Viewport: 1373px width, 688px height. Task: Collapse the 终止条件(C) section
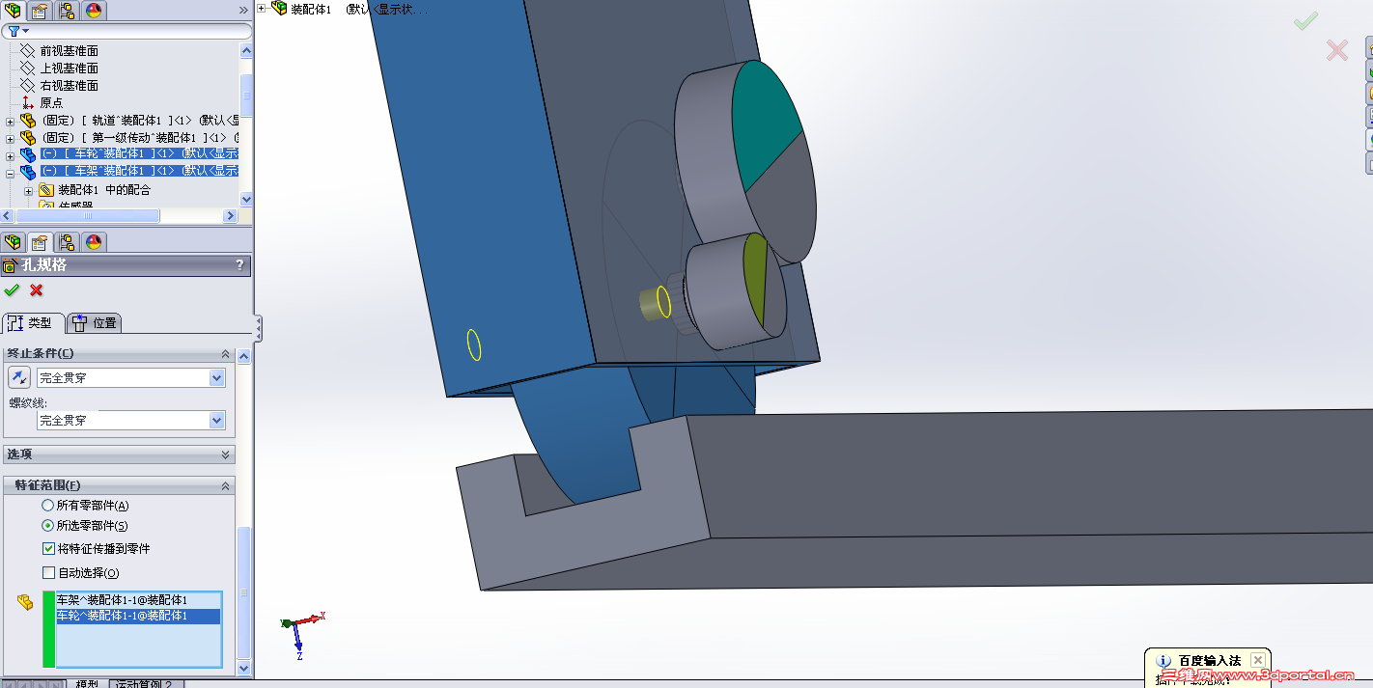point(226,353)
